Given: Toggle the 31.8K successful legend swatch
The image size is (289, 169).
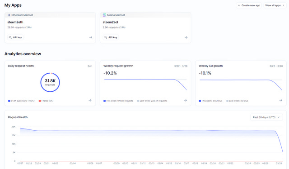Looking at the screenshot, I should [9, 101].
